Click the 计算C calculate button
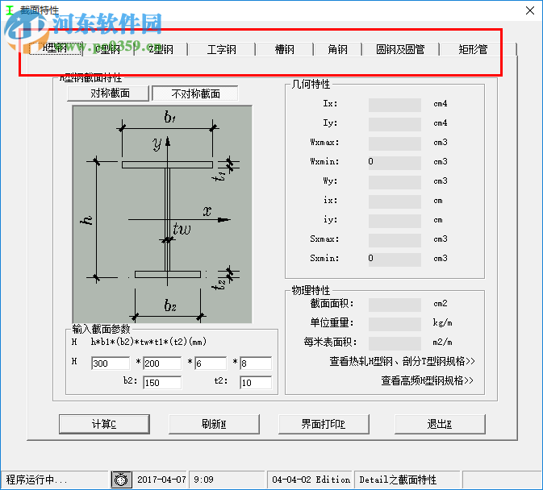Screen dimensions: 543x490 (104, 424)
